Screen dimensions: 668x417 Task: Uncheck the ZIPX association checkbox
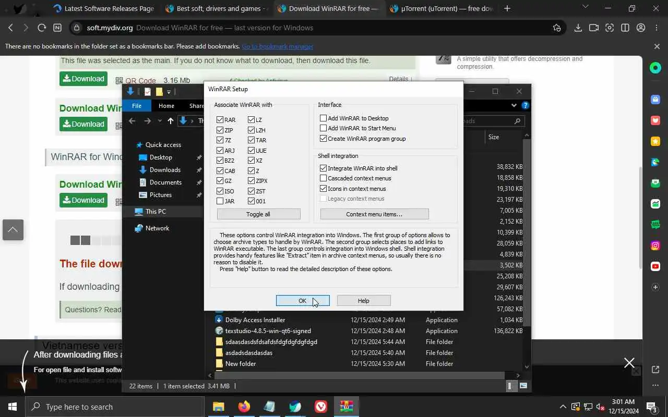[x=252, y=181]
